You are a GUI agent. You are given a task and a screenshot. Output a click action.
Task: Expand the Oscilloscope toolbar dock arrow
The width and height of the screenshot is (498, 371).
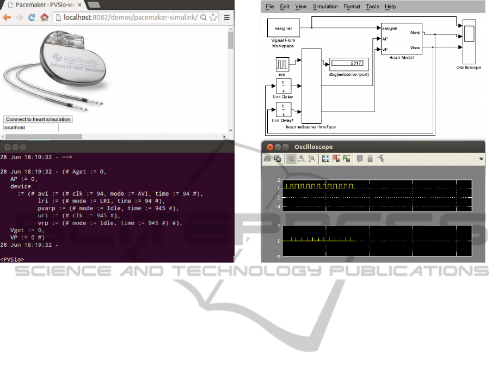click(x=480, y=158)
